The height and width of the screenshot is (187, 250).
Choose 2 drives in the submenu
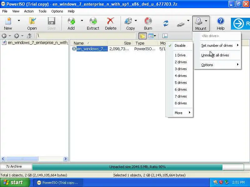[179, 62]
